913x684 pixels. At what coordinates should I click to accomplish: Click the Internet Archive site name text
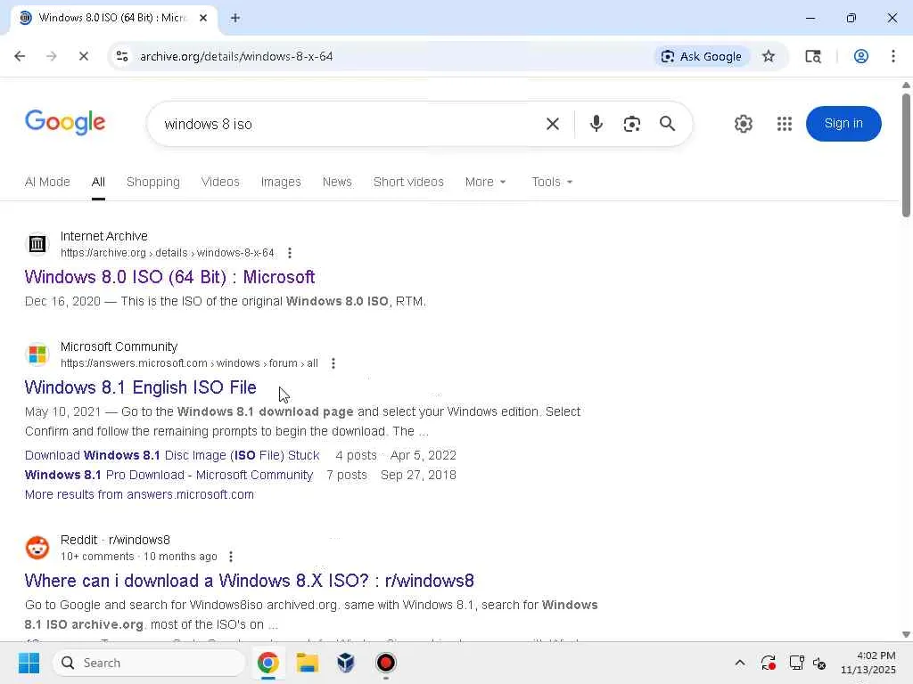click(x=103, y=236)
